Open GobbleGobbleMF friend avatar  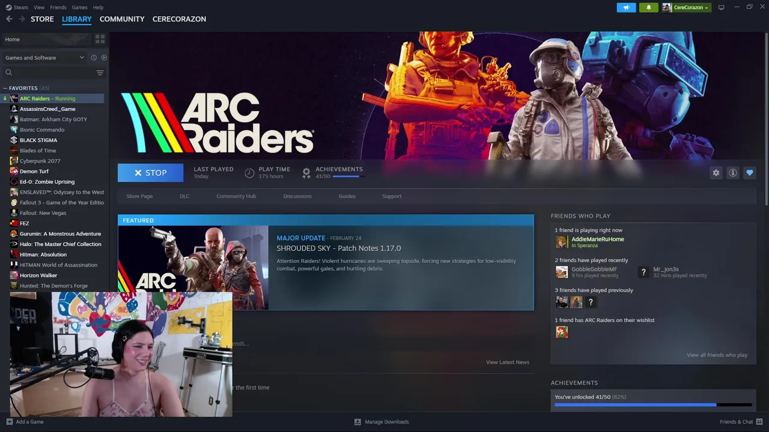pos(562,272)
